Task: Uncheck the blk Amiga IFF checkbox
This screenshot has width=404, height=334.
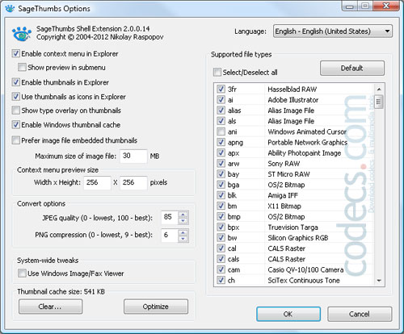Action: click(x=221, y=195)
